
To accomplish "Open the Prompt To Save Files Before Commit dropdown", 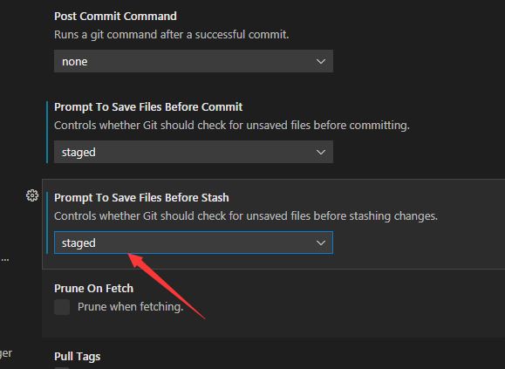I will tap(194, 152).
